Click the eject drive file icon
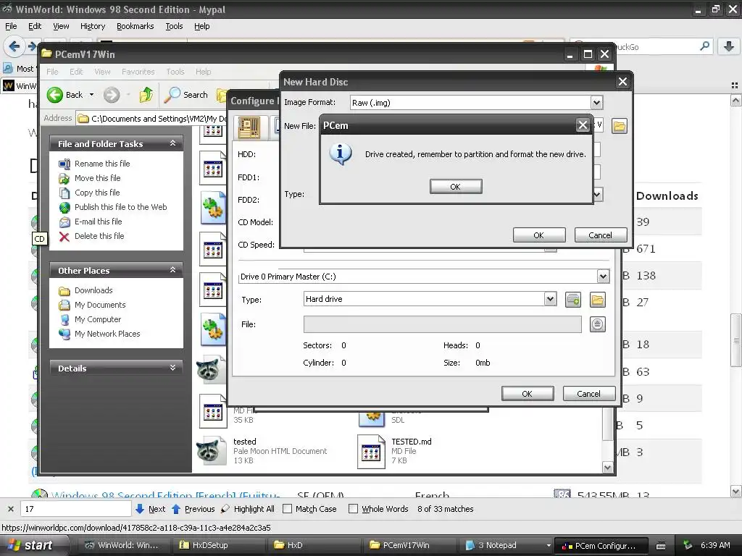 point(598,324)
